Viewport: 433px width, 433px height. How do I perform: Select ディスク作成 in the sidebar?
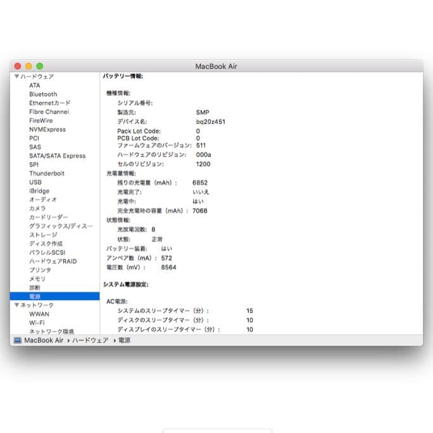(x=46, y=244)
